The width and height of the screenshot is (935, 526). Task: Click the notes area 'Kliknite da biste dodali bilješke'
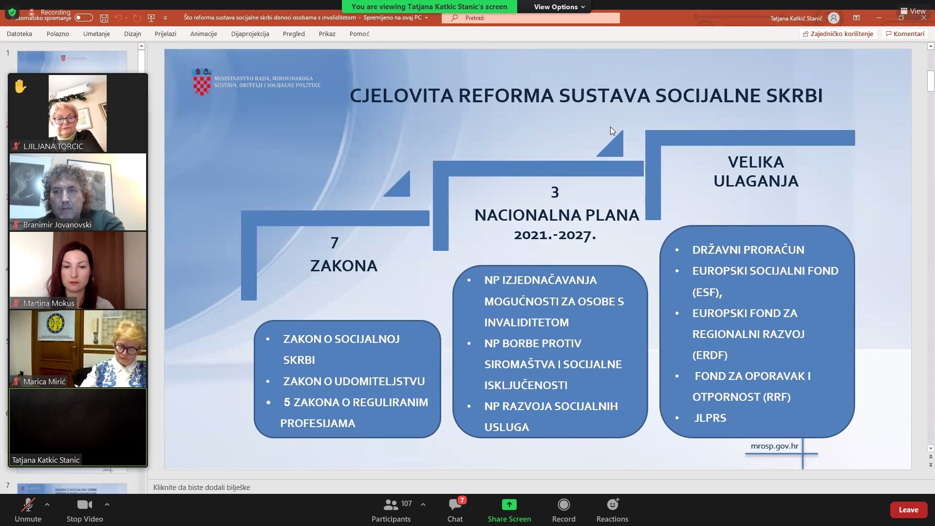202,487
